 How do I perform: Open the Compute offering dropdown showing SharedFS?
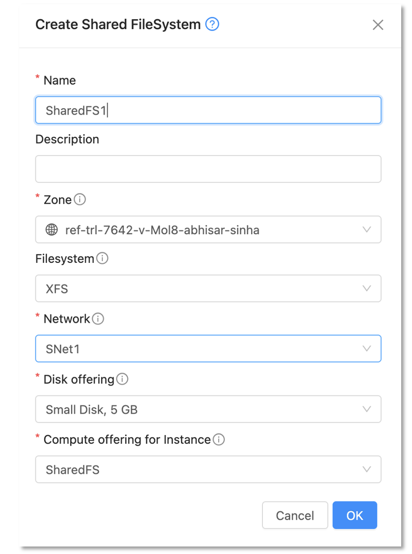click(208, 469)
